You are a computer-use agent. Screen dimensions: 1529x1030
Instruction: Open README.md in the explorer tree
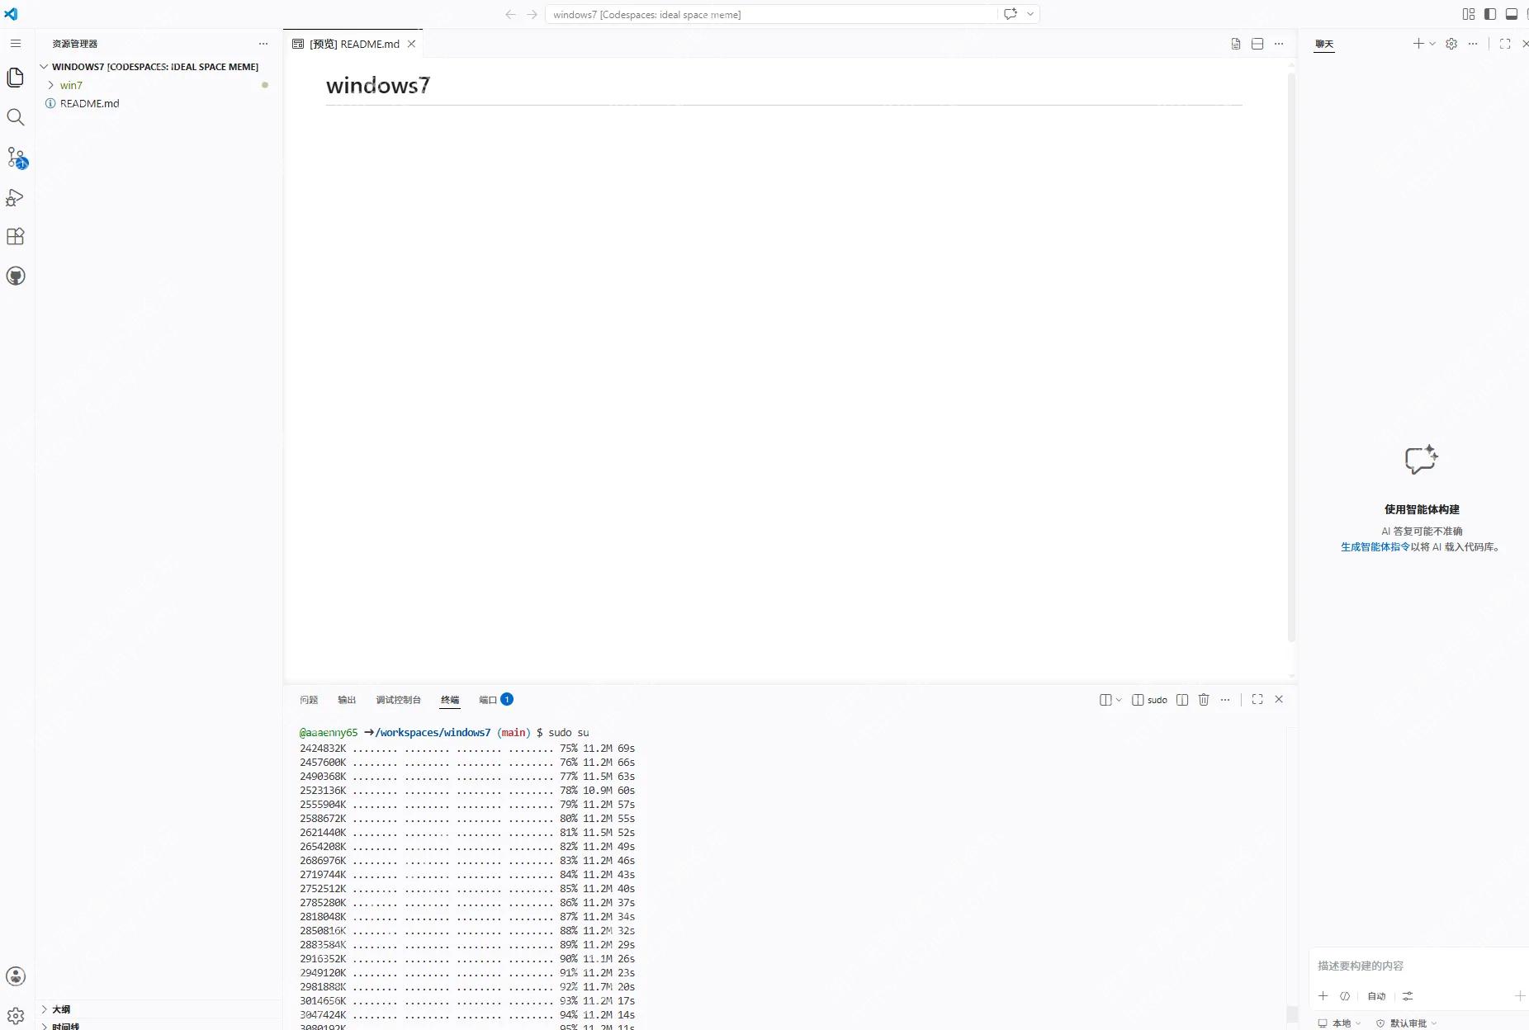pos(89,103)
